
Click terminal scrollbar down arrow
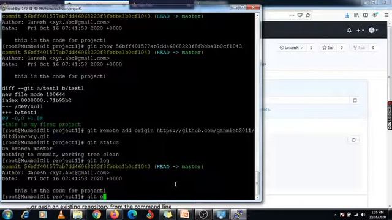point(257,197)
